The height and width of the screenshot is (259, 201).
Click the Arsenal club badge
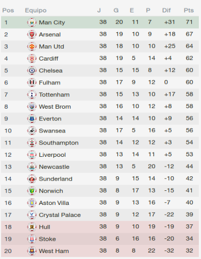click(x=32, y=35)
